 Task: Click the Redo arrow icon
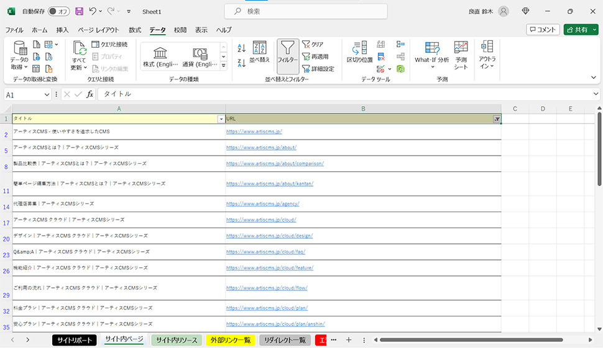tap(111, 12)
